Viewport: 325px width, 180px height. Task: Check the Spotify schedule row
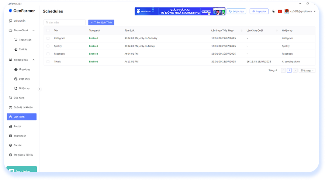coord(48,46)
